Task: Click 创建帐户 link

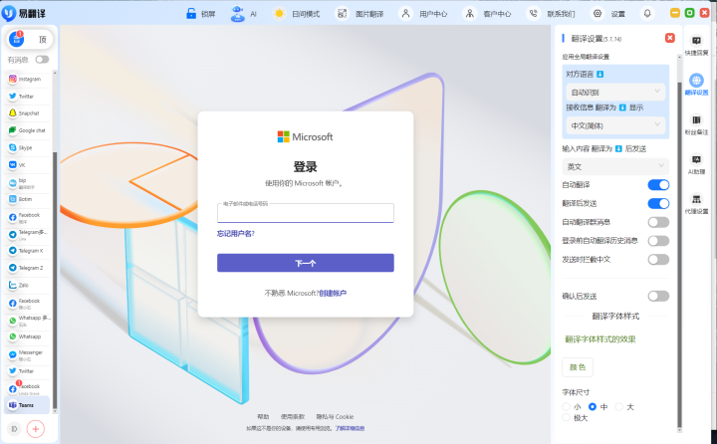Action: pyautogui.click(x=333, y=293)
